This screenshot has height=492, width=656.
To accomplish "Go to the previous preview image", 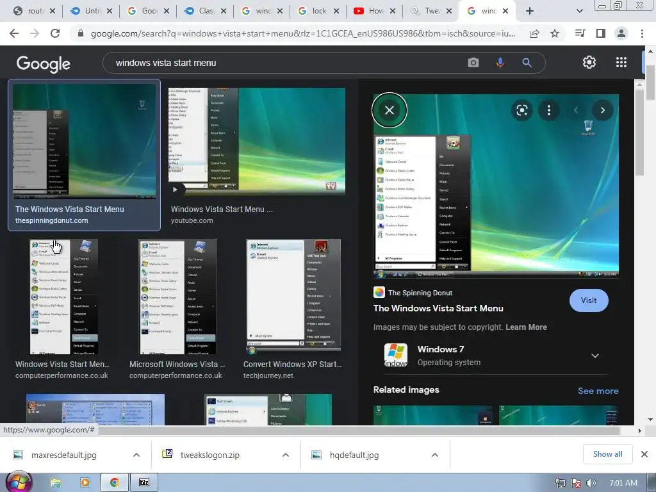I will (x=576, y=110).
